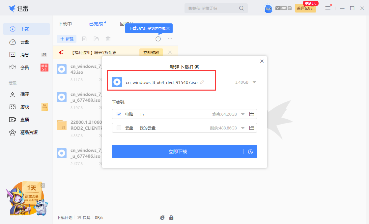Click the search magnifier icon
The width and height of the screenshot is (369, 224).
click(x=241, y=8)
